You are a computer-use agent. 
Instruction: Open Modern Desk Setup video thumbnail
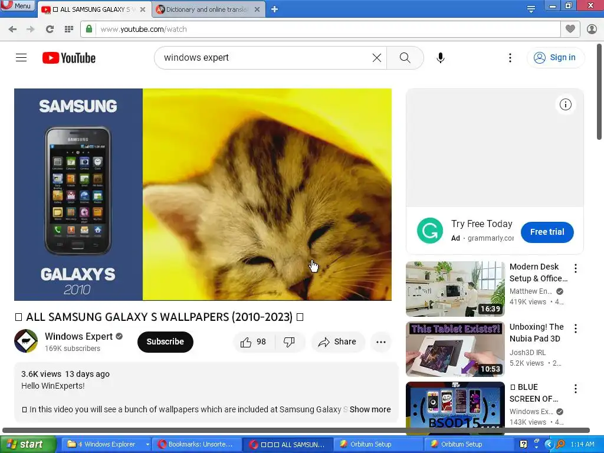pos(455,289)
